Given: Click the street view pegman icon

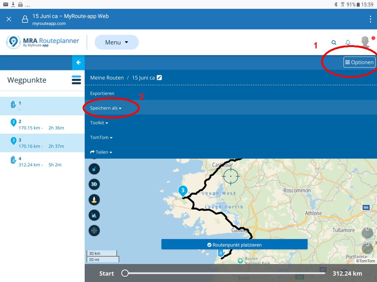Looking at the screenshot, I should pos(94,200).
